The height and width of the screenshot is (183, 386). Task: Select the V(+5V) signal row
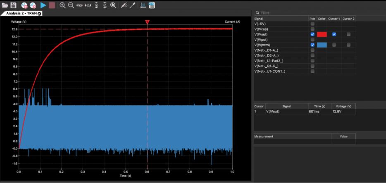305,24
